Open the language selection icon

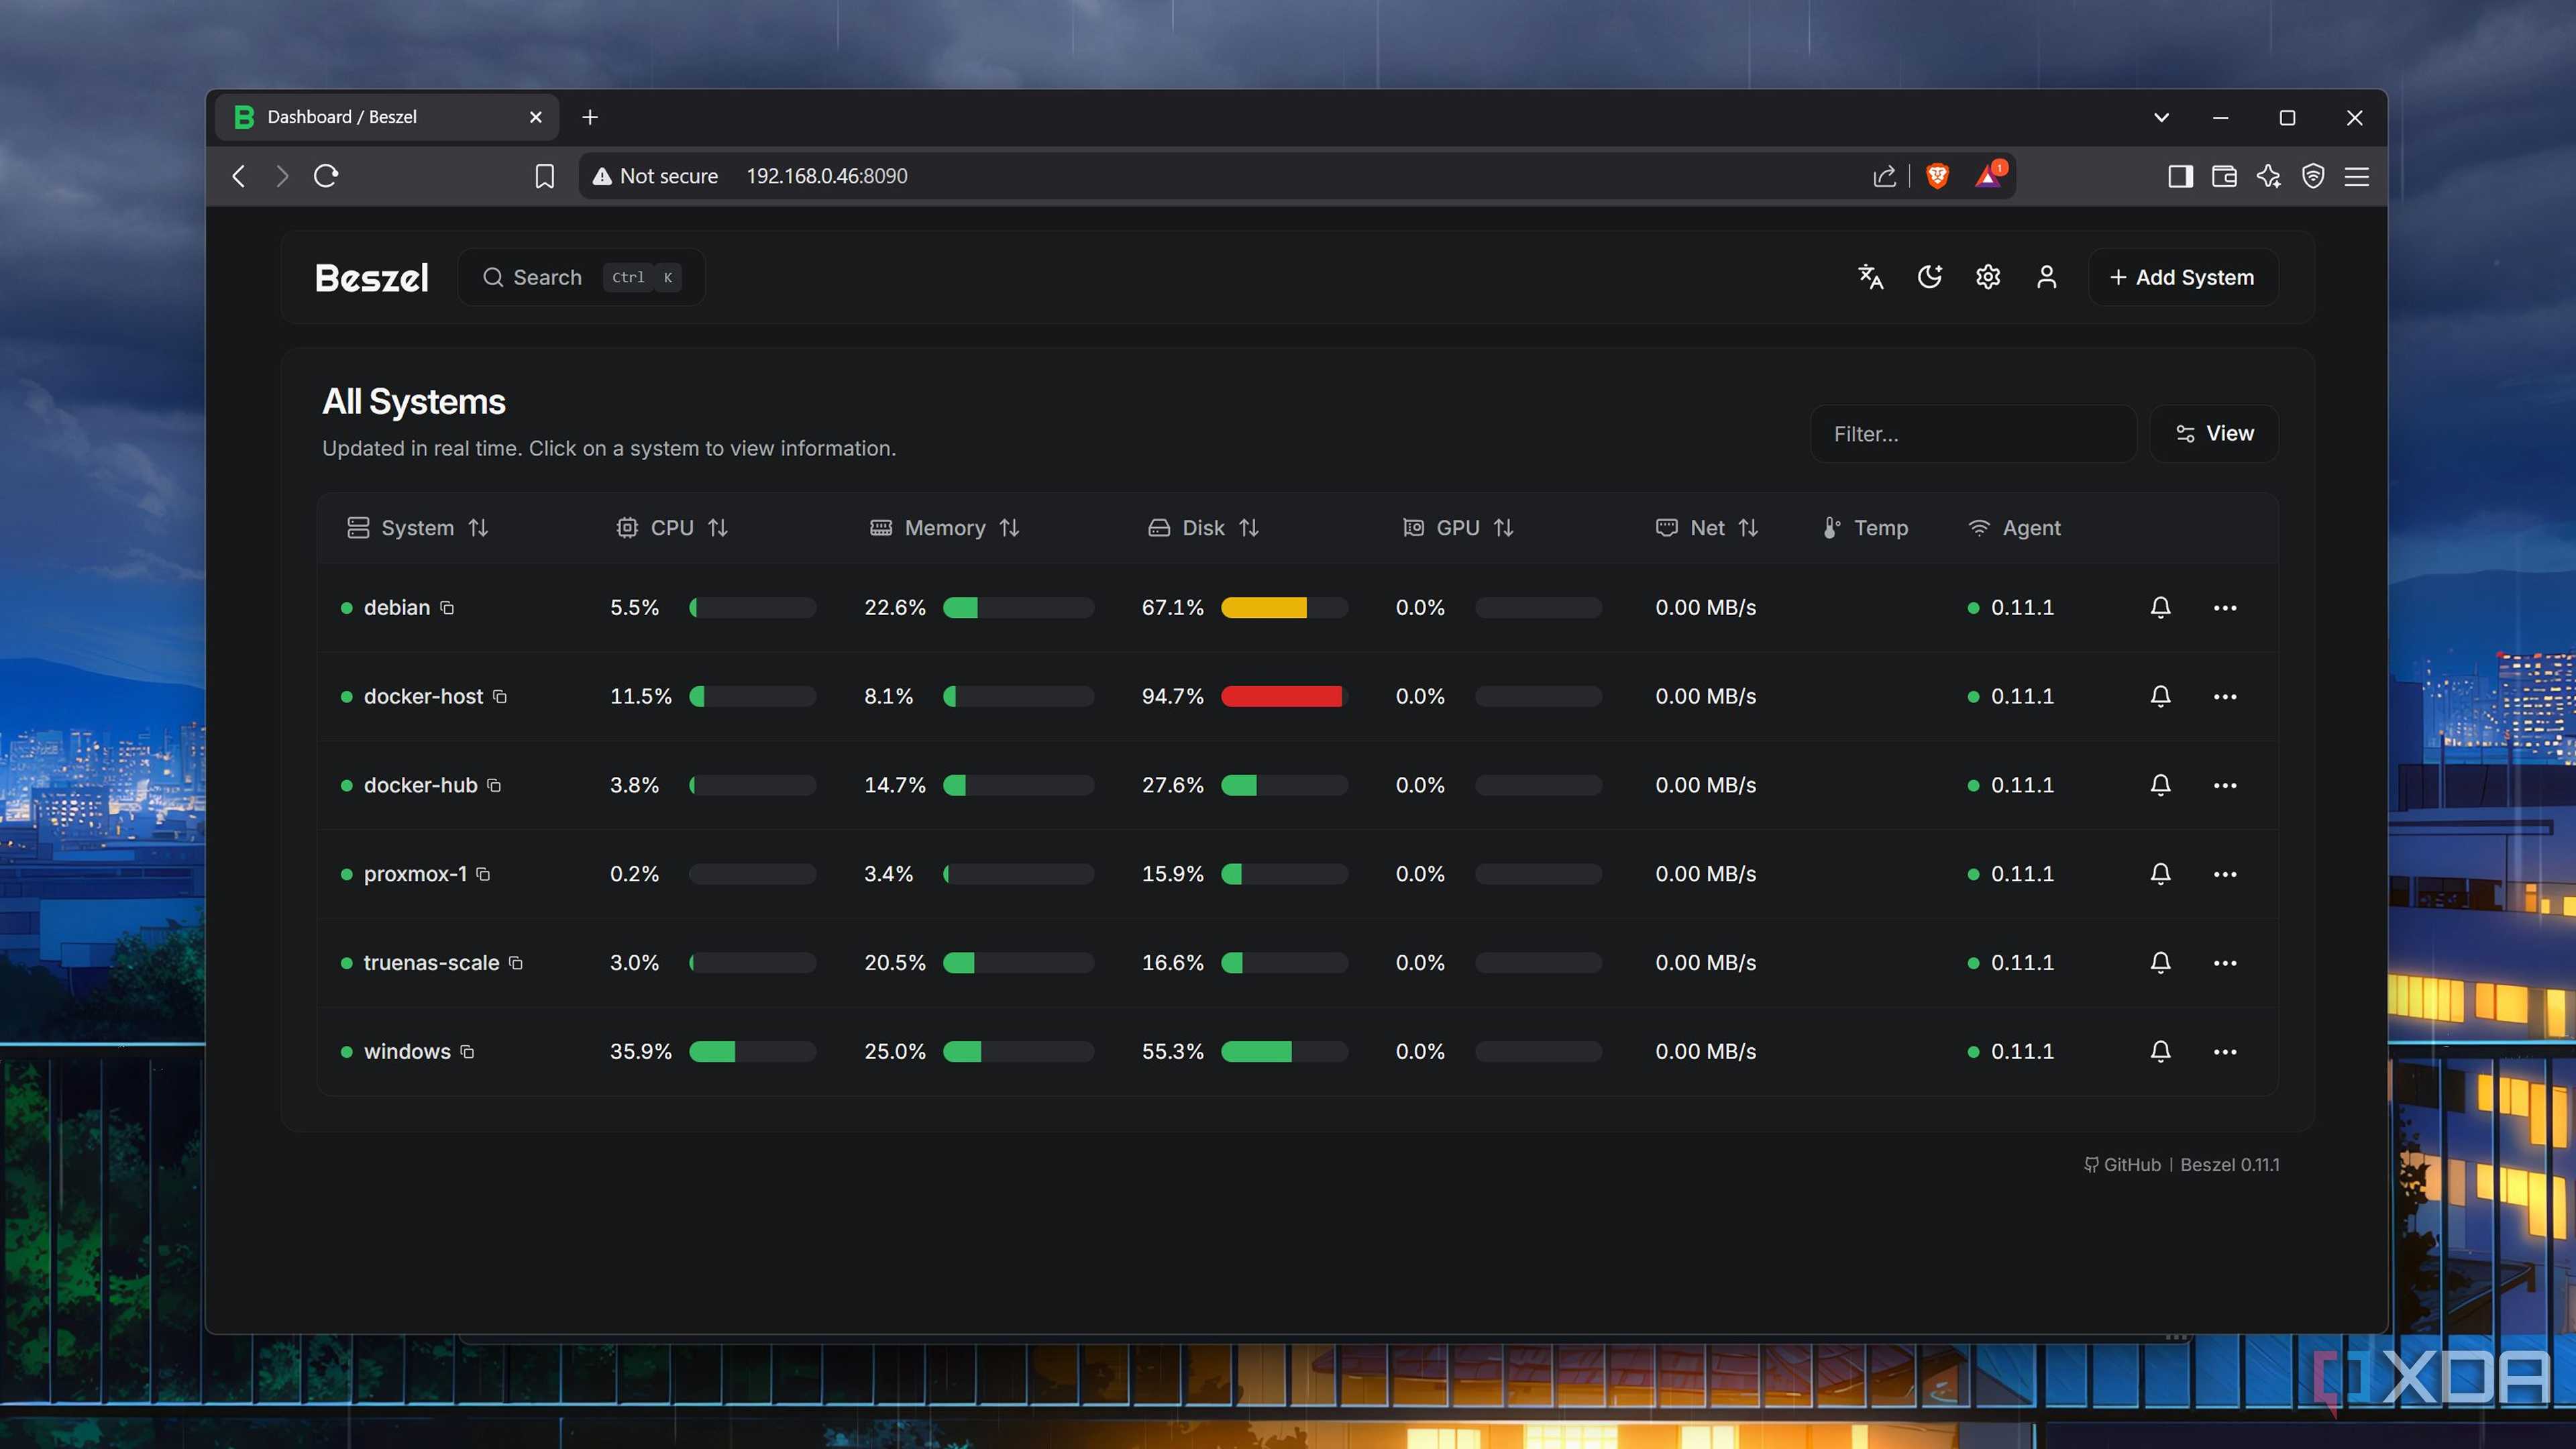click(x=1869, y=277)
